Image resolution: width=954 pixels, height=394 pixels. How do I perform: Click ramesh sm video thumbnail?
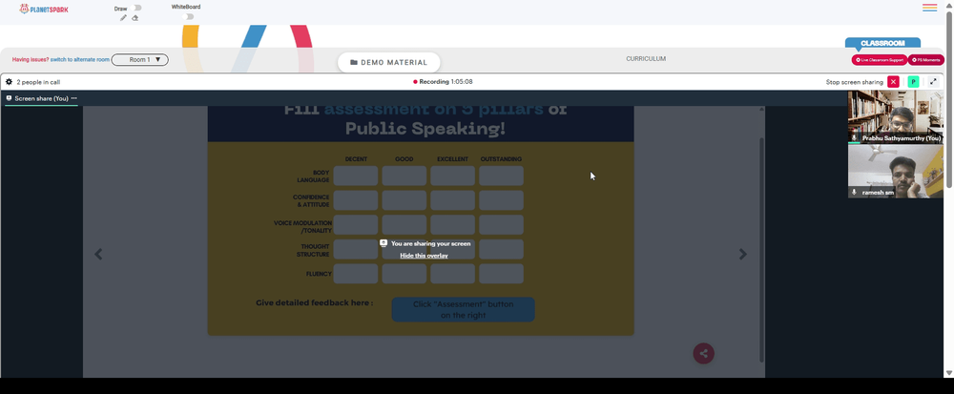[896, 172]
